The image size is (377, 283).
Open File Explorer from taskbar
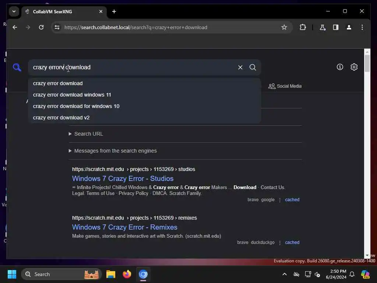point(111,274)
